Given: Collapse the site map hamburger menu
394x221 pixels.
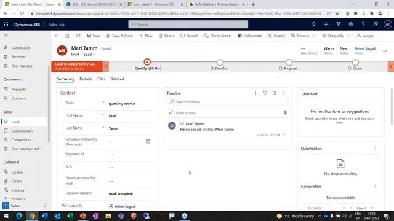Looking at the screenshot, I should click(x=6, y=36).
